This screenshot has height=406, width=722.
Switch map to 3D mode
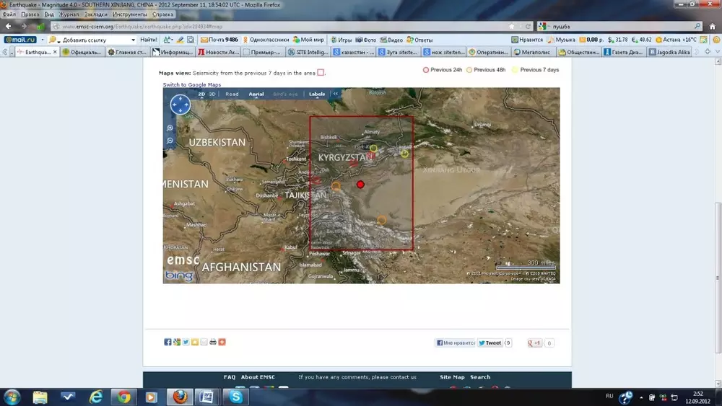pyautogui.click(x=212, y=94)
